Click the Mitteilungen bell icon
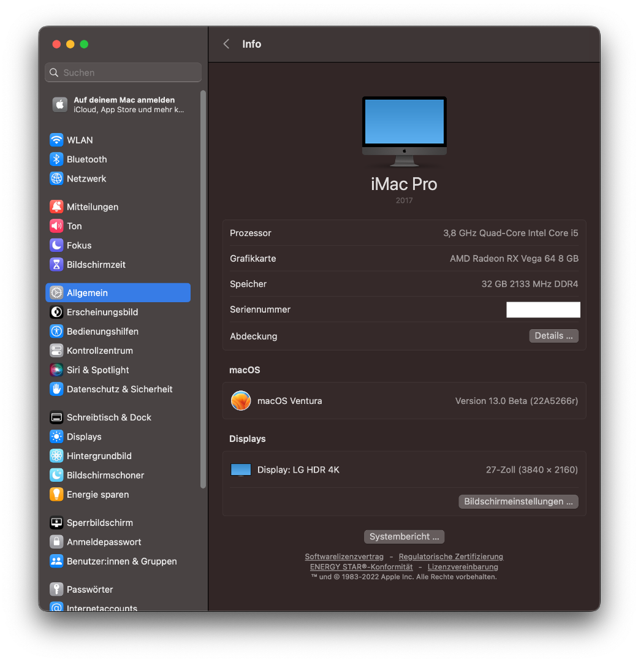 pos(56,207)
